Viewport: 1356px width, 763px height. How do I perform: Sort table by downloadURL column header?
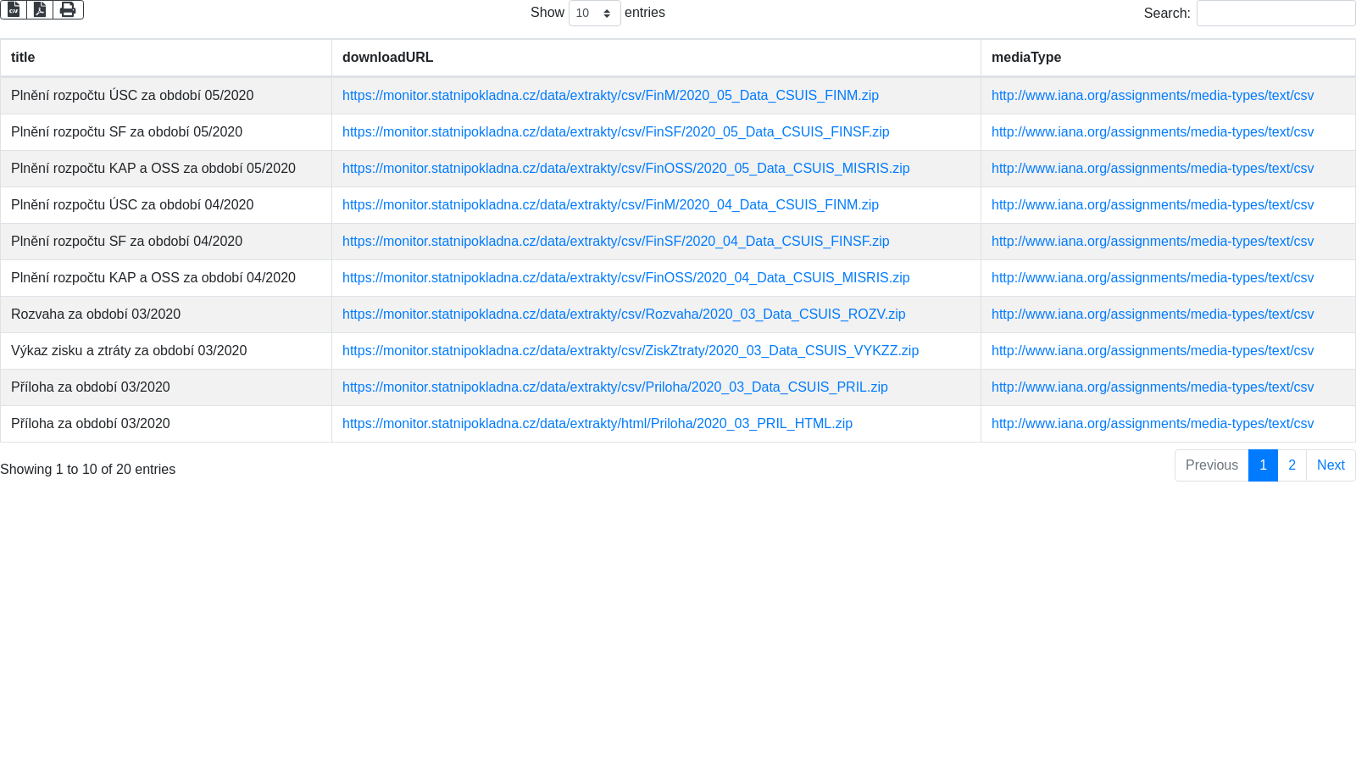(x=387, y=58)
